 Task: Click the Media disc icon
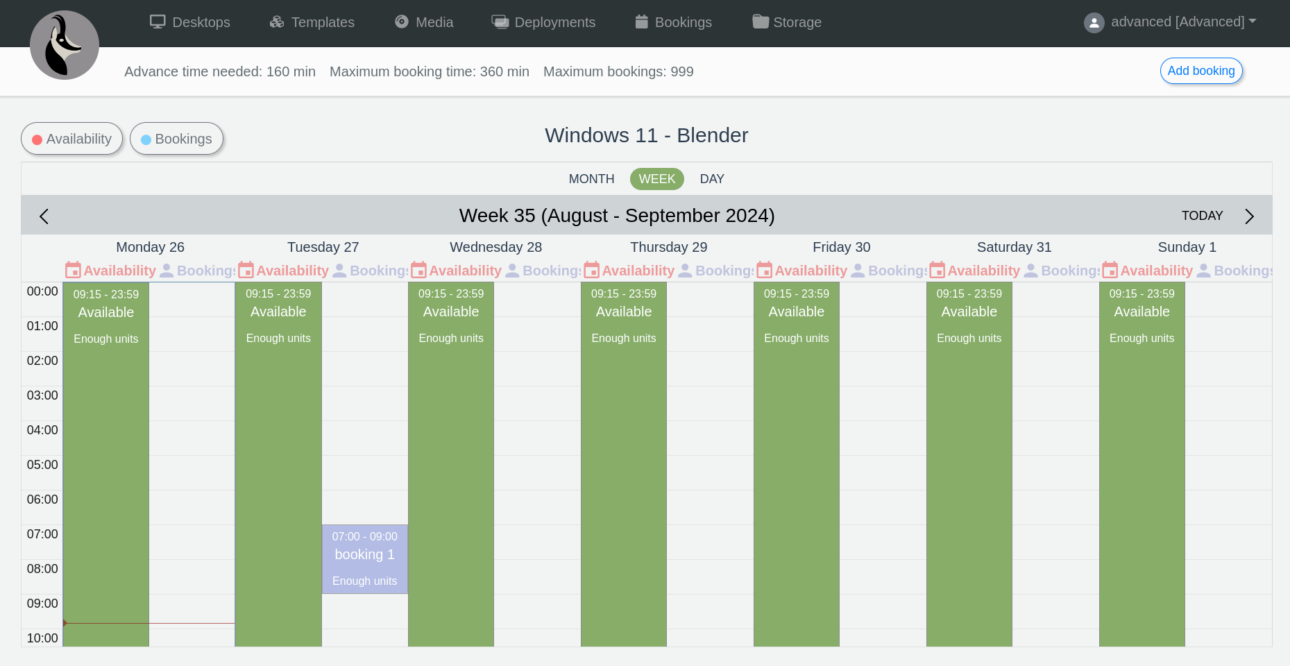tap(402, 22)
